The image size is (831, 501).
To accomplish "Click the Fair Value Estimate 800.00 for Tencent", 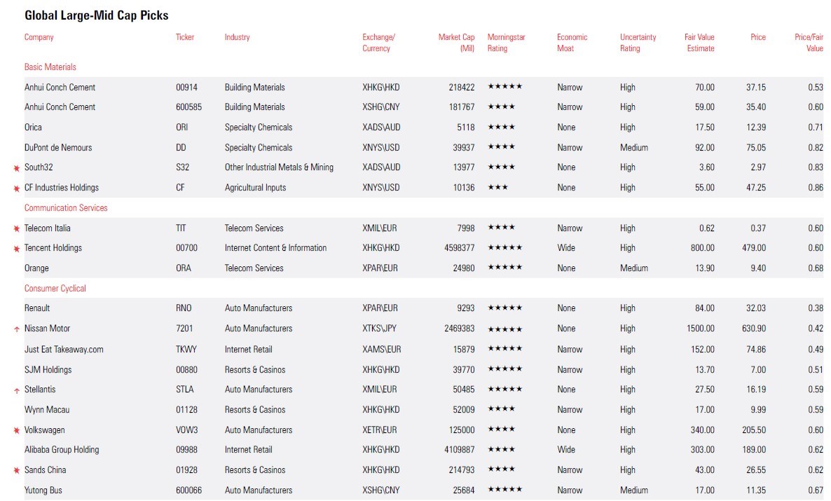I will coord(701,248).
